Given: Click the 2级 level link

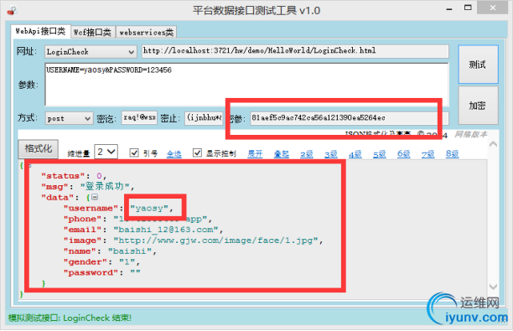Looking at the screenshot, I should tap(307, 153).
